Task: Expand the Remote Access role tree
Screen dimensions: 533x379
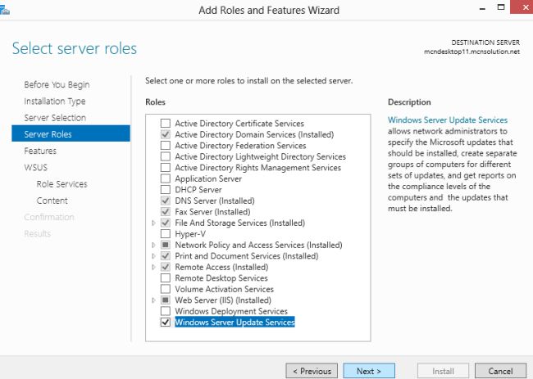Action: tap(153, 267)
